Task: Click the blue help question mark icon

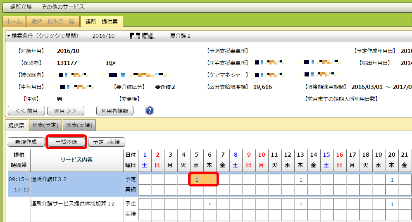Action: point(150,110)
